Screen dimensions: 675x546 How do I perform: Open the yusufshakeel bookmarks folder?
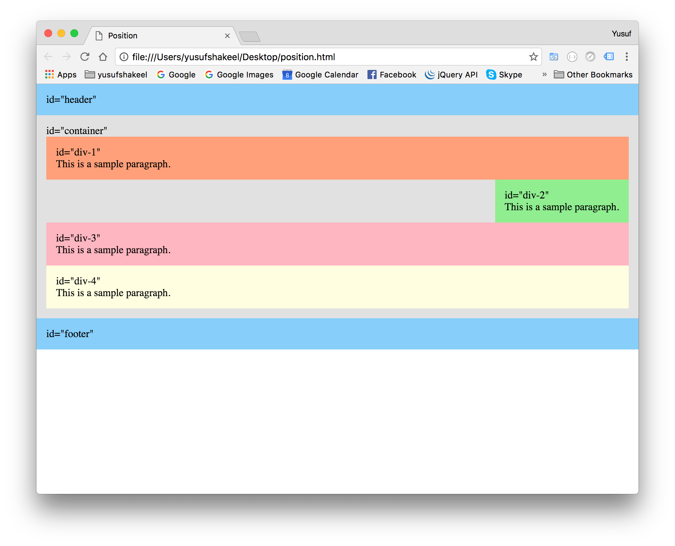[116, 75]
